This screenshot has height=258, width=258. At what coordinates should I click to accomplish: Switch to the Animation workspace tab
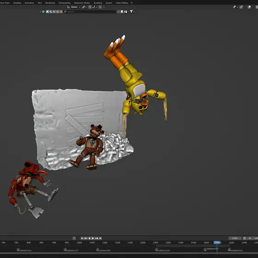point(29,3)
